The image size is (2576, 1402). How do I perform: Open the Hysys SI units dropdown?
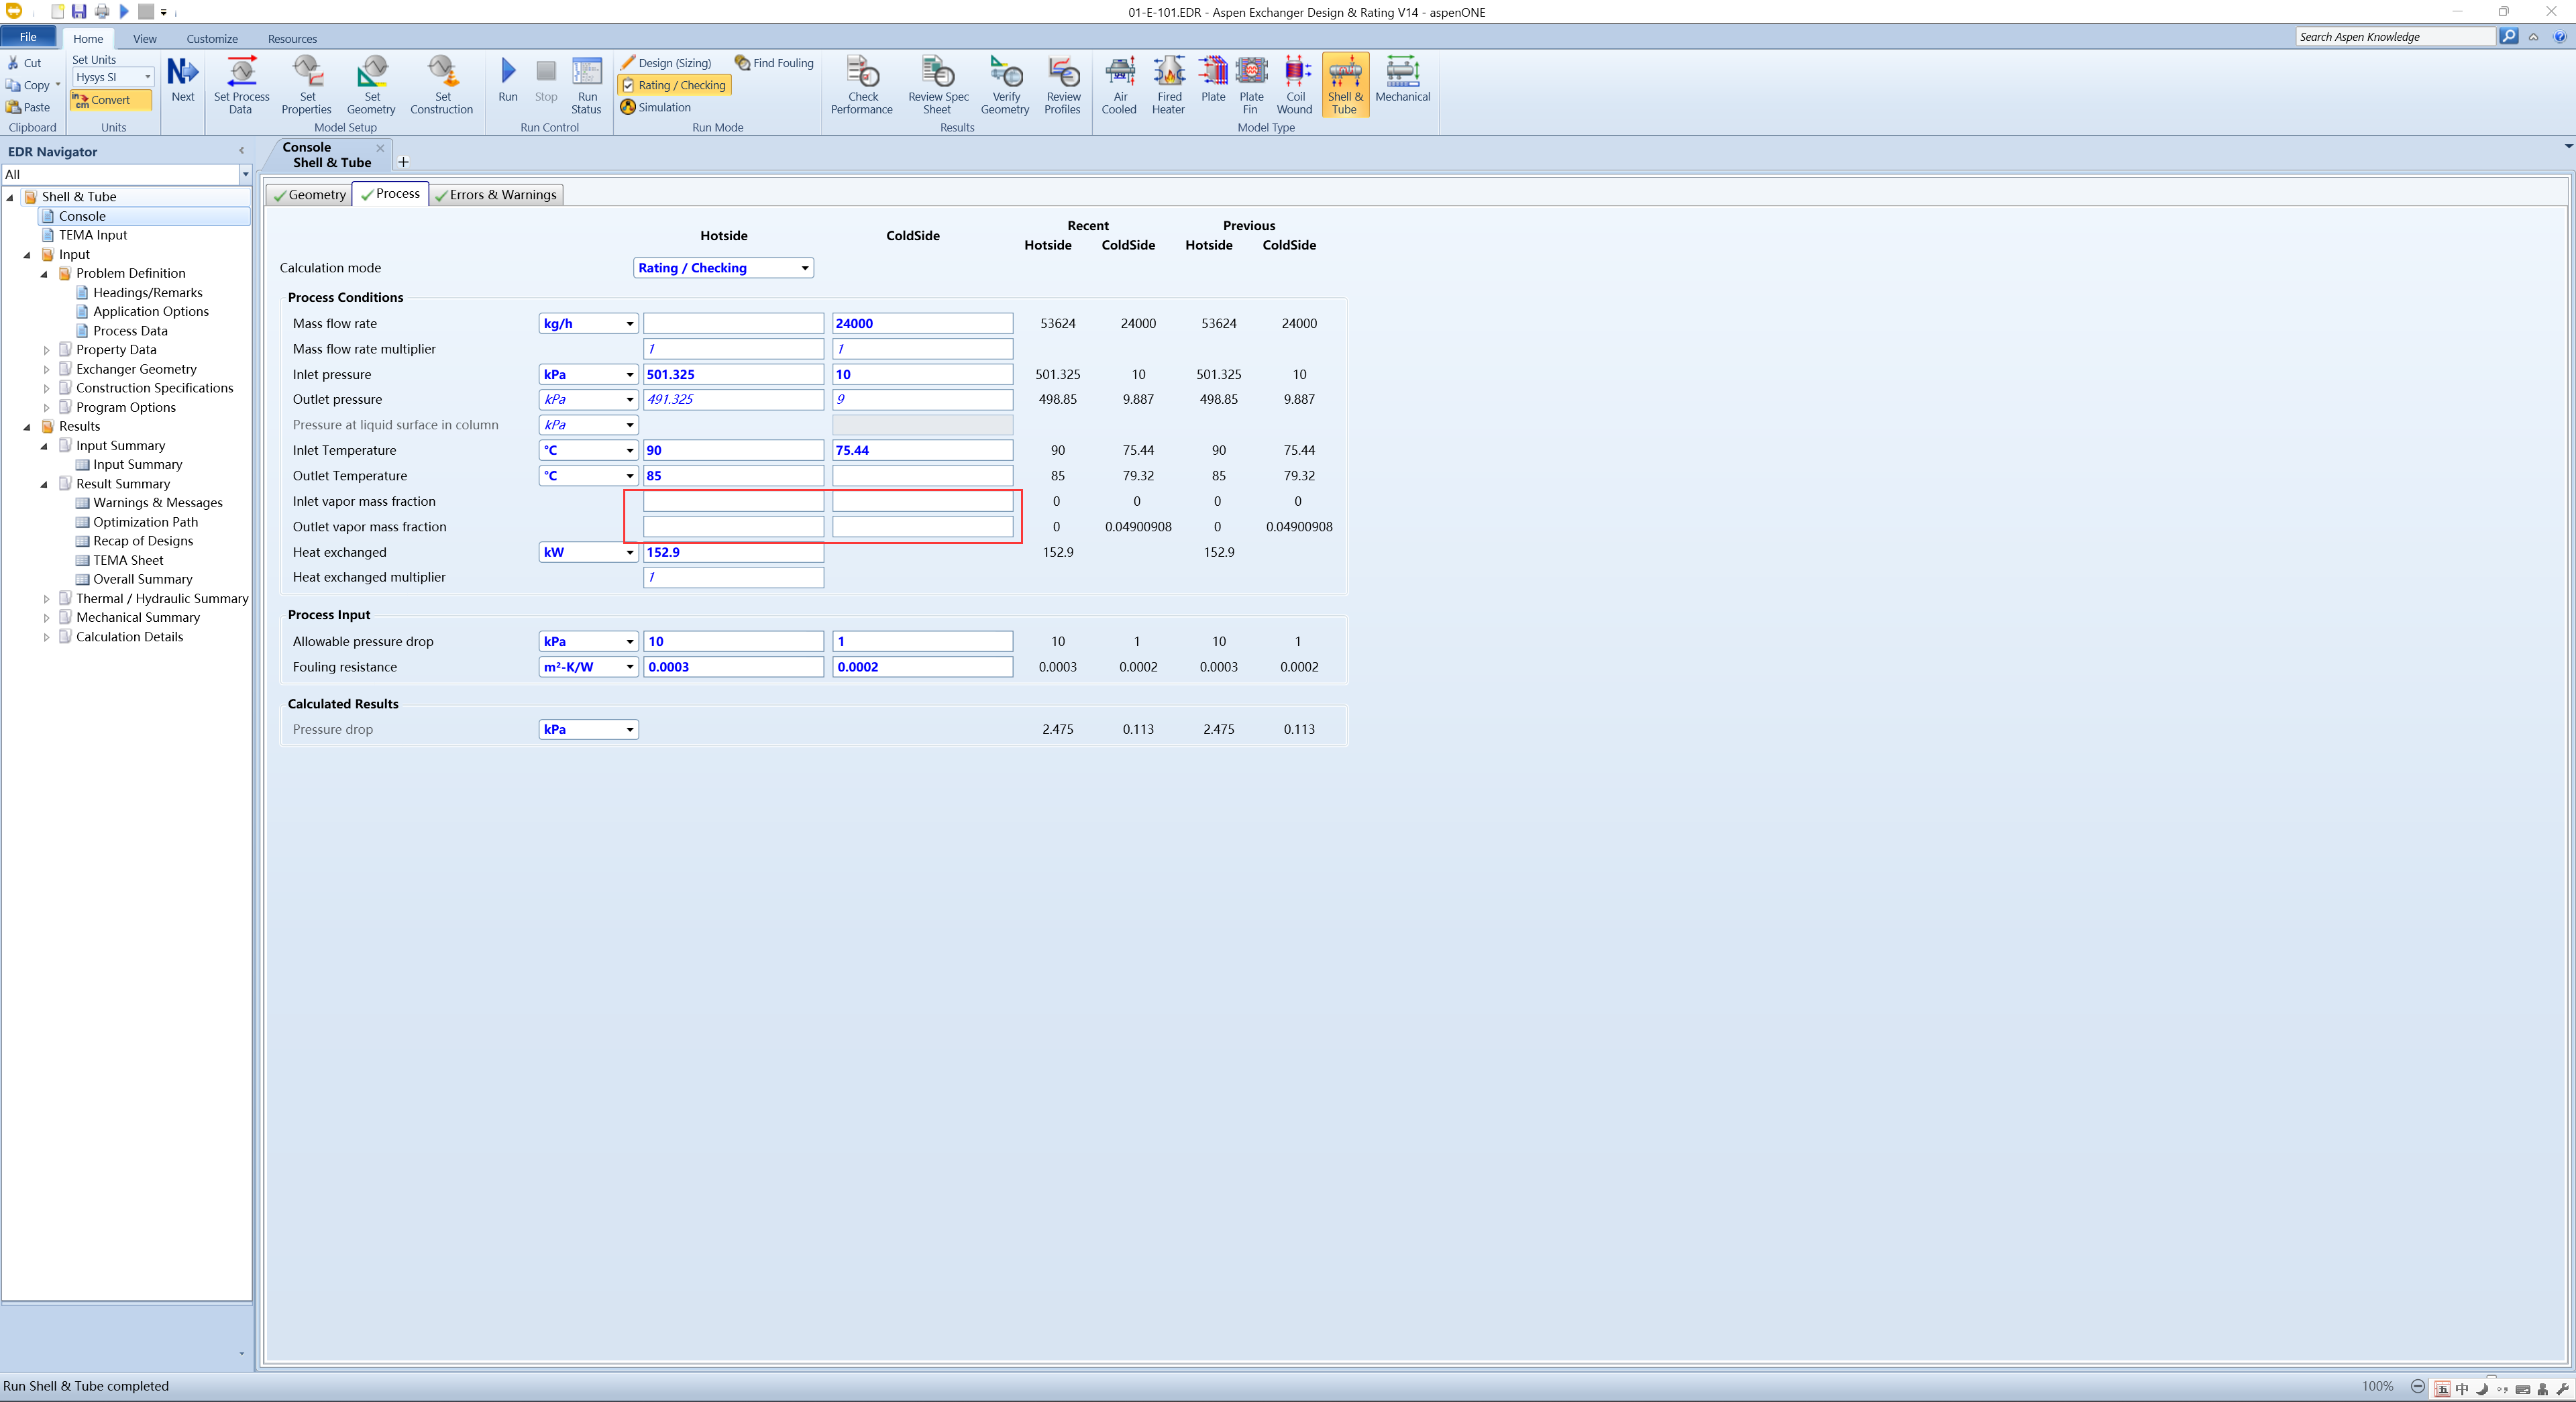pos(146,77)
